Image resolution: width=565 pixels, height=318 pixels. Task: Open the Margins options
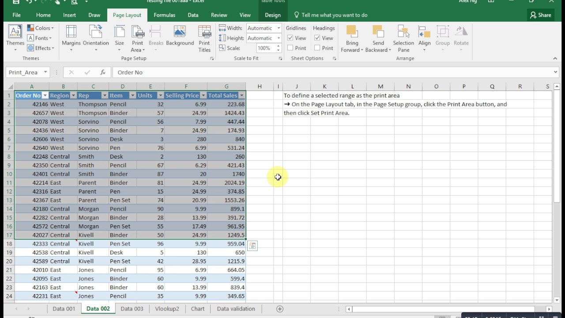coord(71,38)
